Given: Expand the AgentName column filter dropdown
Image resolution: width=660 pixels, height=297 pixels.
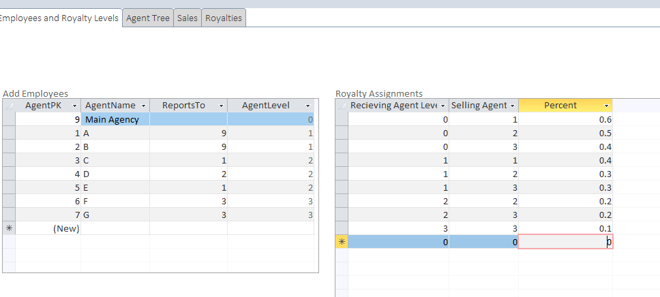Looking at the screenshot, I should pyautogui.click(x=143, y=106).
